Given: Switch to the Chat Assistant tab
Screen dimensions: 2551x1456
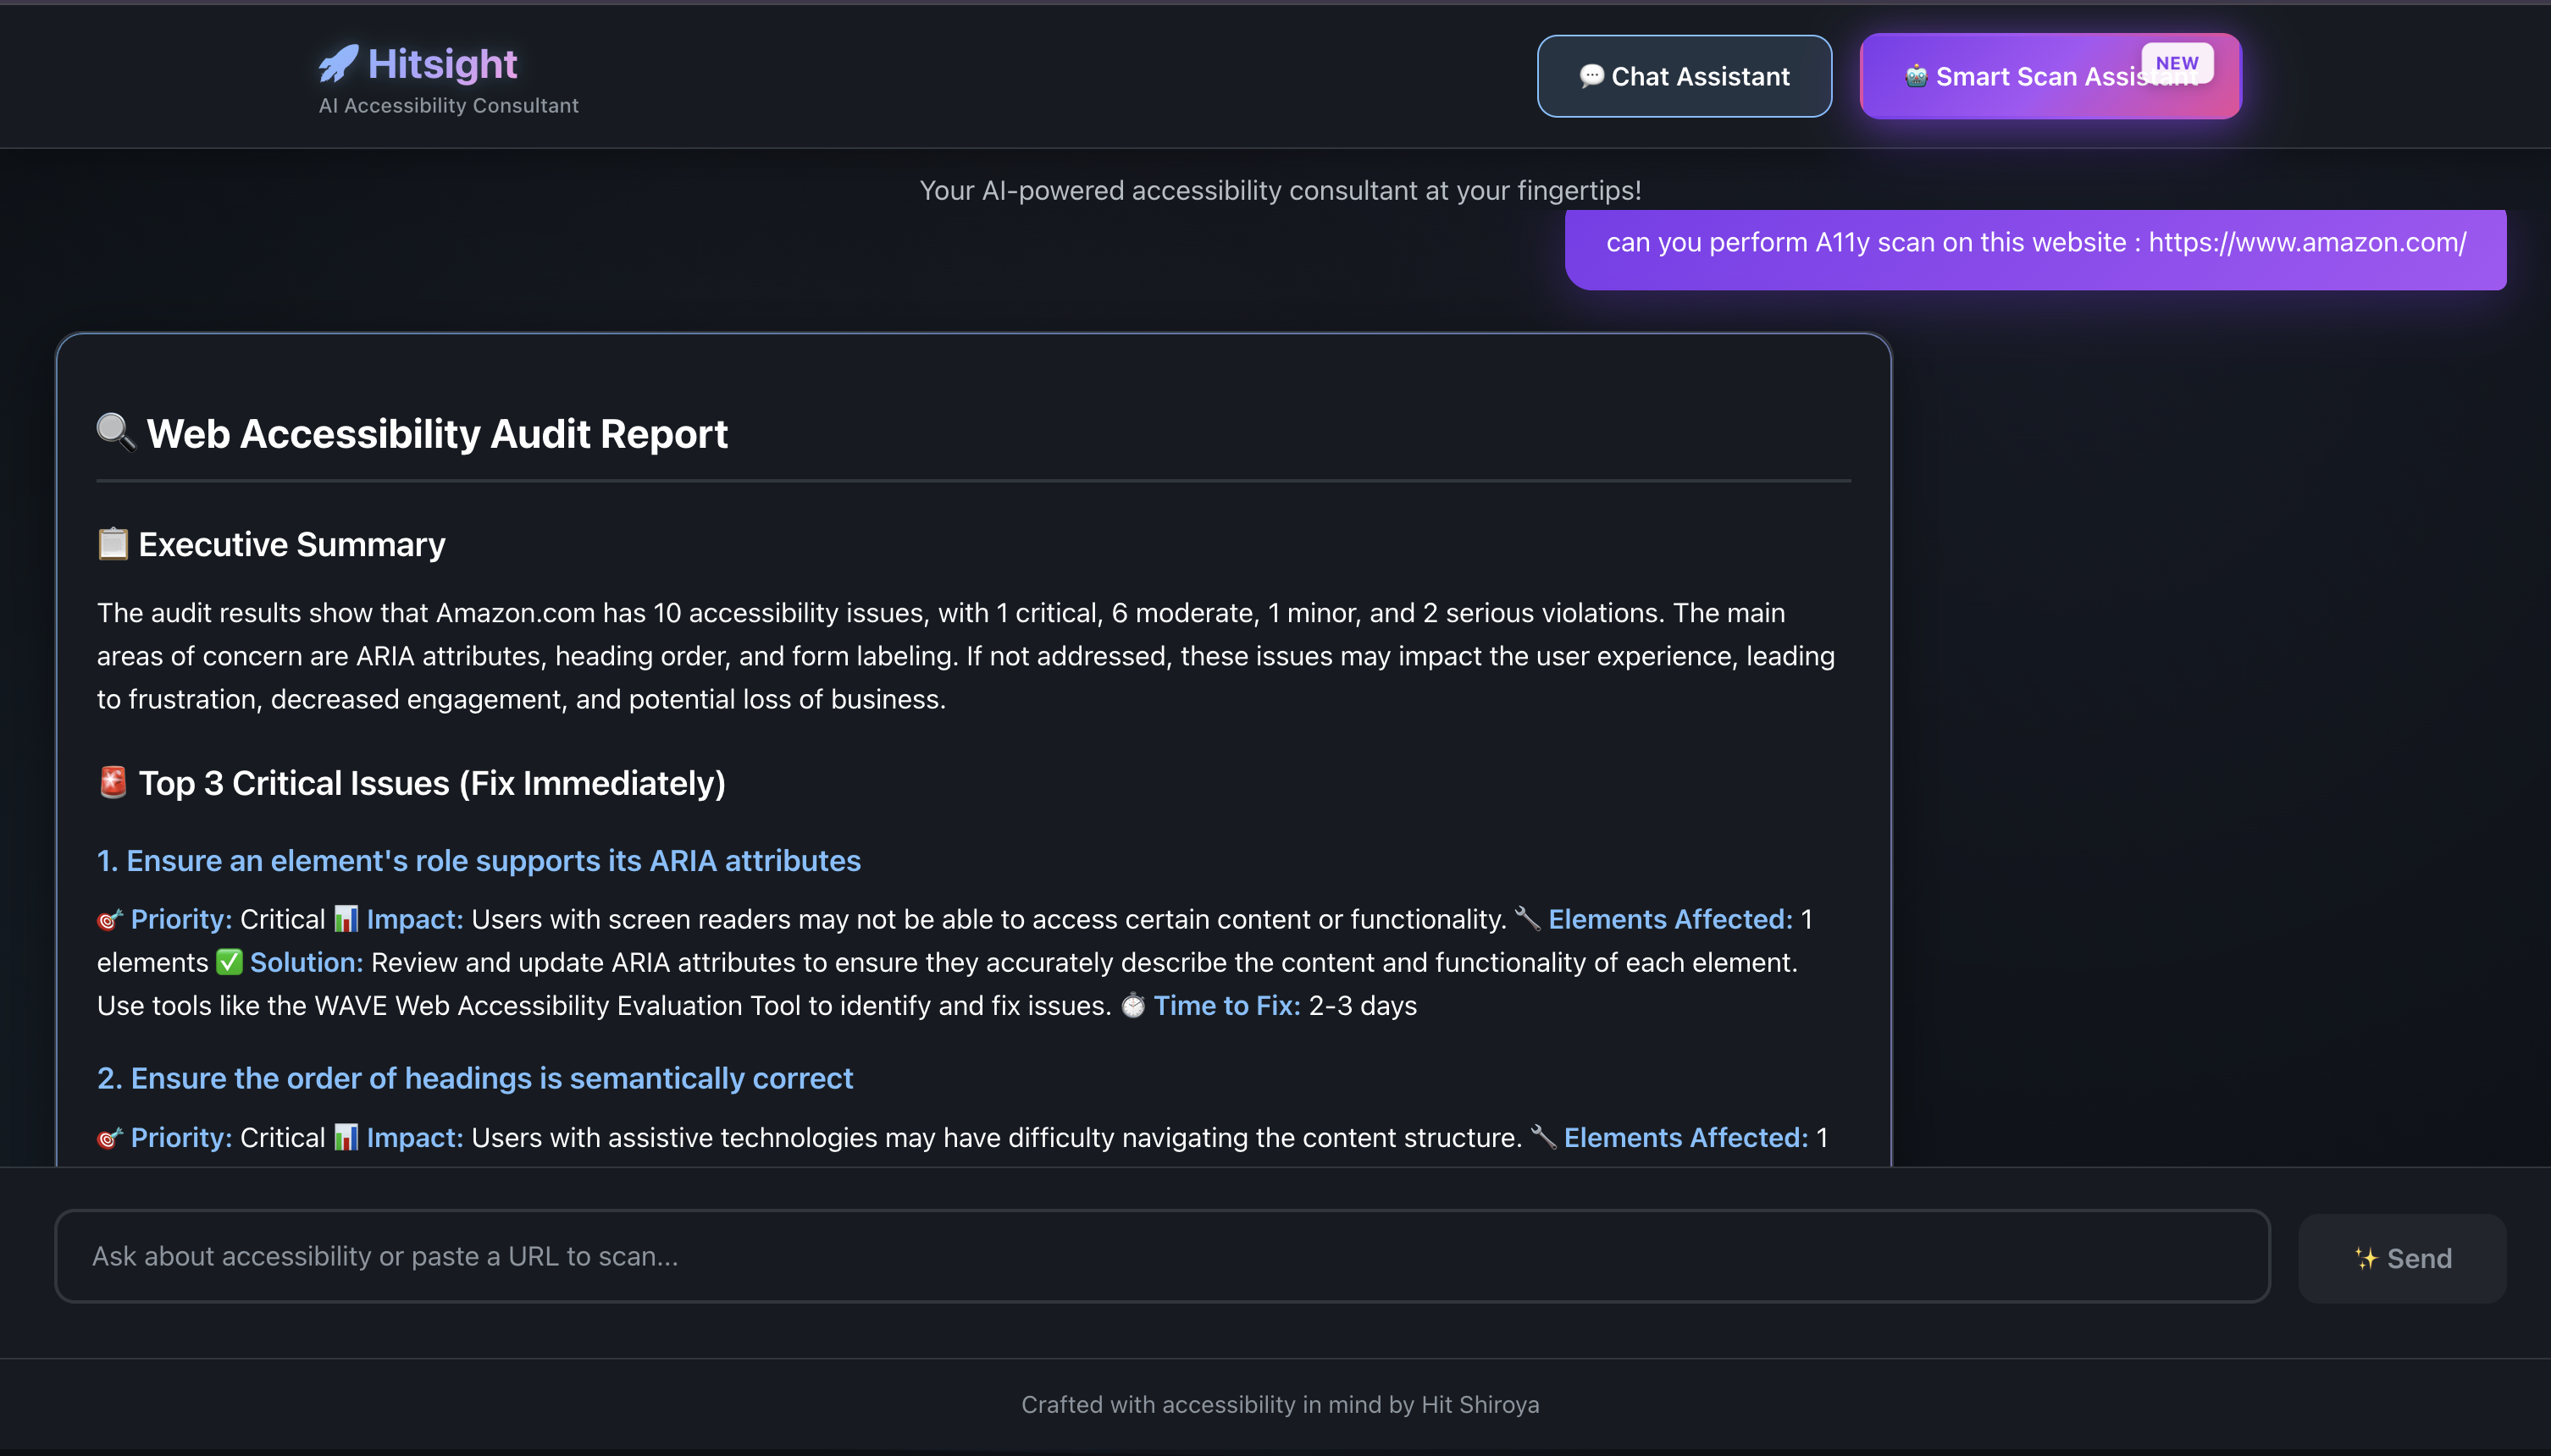Looking at the screenshot, I should 1684,76.
